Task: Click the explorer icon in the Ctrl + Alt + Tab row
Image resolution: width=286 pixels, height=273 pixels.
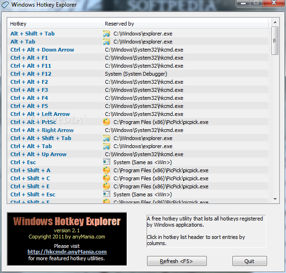Action: click(x=106, y=146)
